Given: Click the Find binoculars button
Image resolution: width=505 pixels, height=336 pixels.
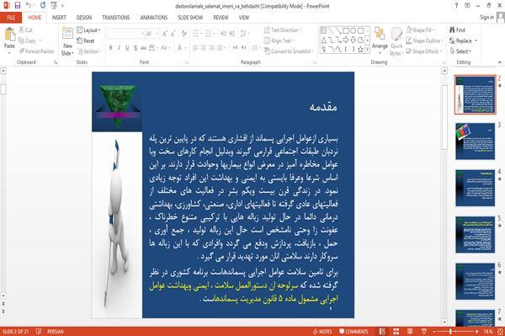Looking at the screenshot, I should click(x=457, y=30).
